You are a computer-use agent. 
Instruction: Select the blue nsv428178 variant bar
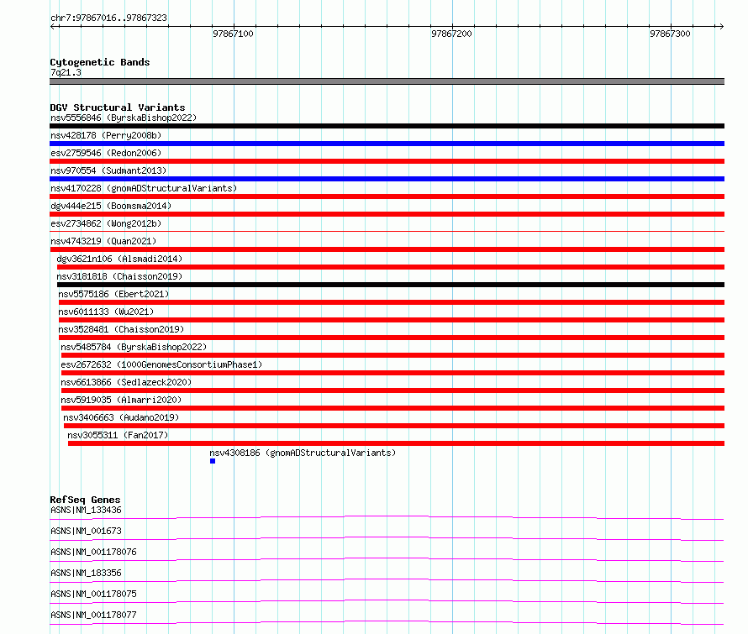(x=387, y=144)
